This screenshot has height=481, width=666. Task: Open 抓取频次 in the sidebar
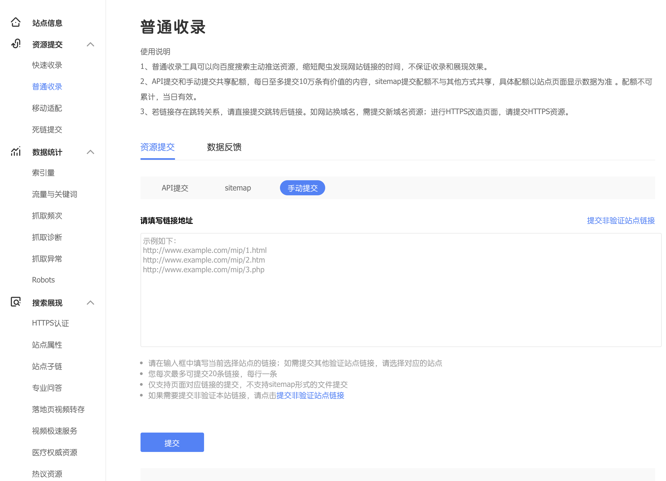pyautogui.click(x=47, y=216)
